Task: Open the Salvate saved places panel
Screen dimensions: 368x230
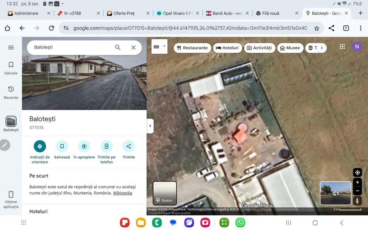Action: point(11,68)
